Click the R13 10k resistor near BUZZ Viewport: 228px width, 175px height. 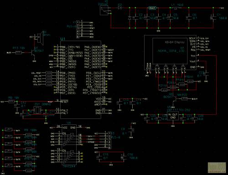(x=19, y=53)
